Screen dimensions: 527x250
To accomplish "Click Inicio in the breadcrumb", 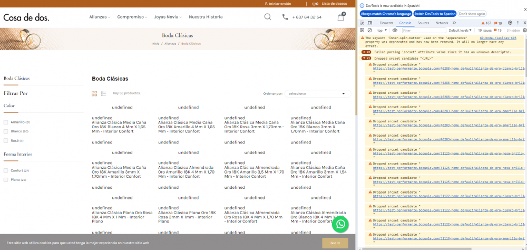I will pos(155,44).
